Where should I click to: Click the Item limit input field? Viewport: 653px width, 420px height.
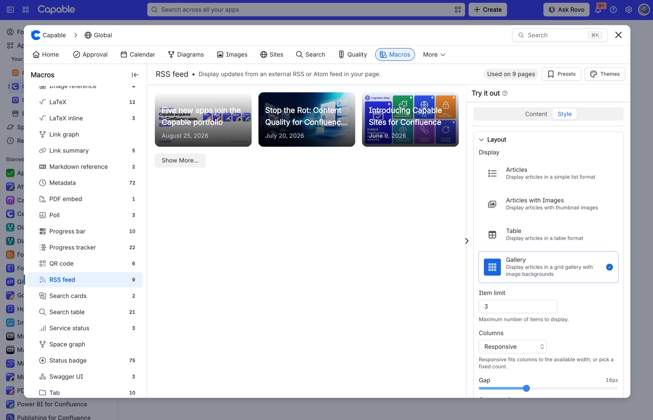[x=518, y=306]
